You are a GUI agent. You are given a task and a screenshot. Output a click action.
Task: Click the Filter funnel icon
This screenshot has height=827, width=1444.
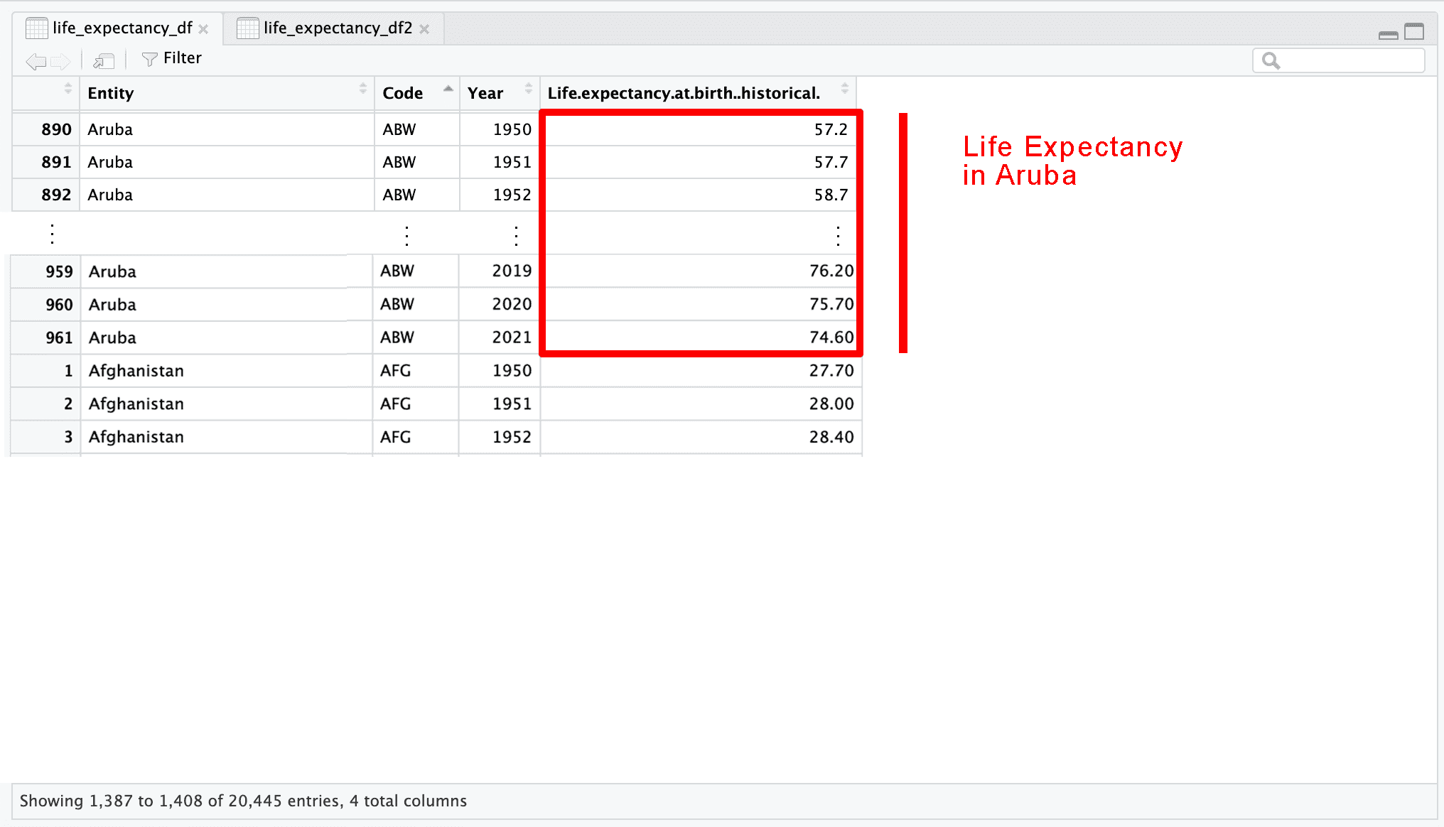(149, 59)
